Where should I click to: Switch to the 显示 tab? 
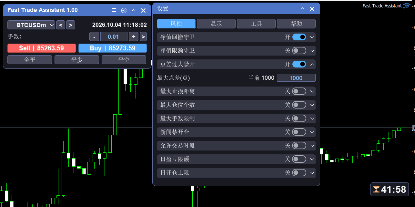pos(216,24)
